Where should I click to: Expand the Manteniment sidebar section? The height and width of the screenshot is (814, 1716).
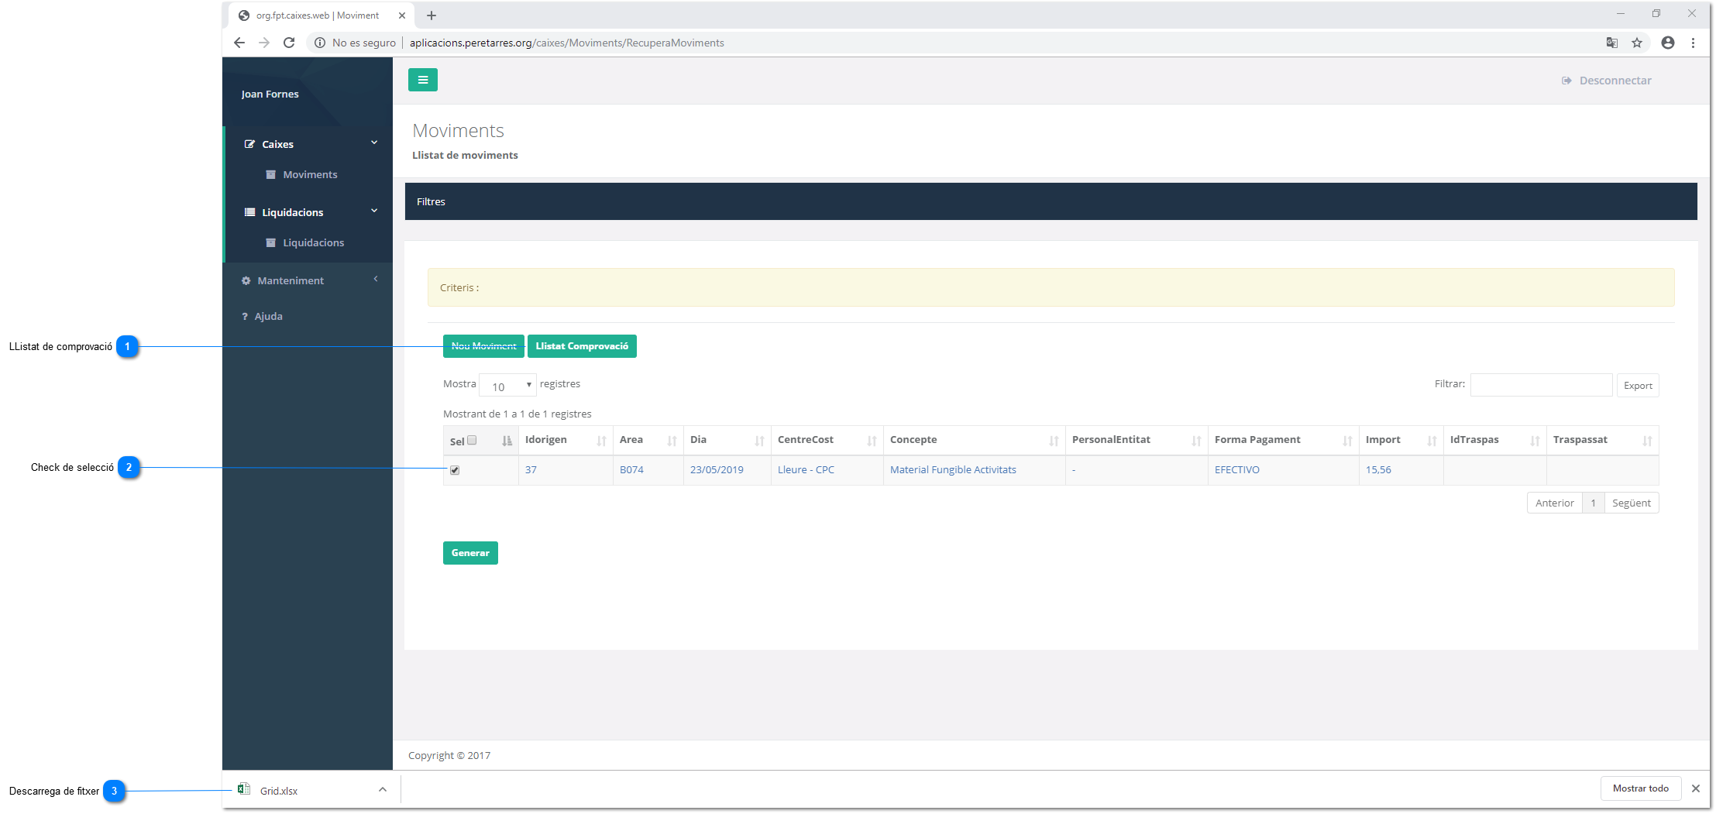(x=310, y=280)
